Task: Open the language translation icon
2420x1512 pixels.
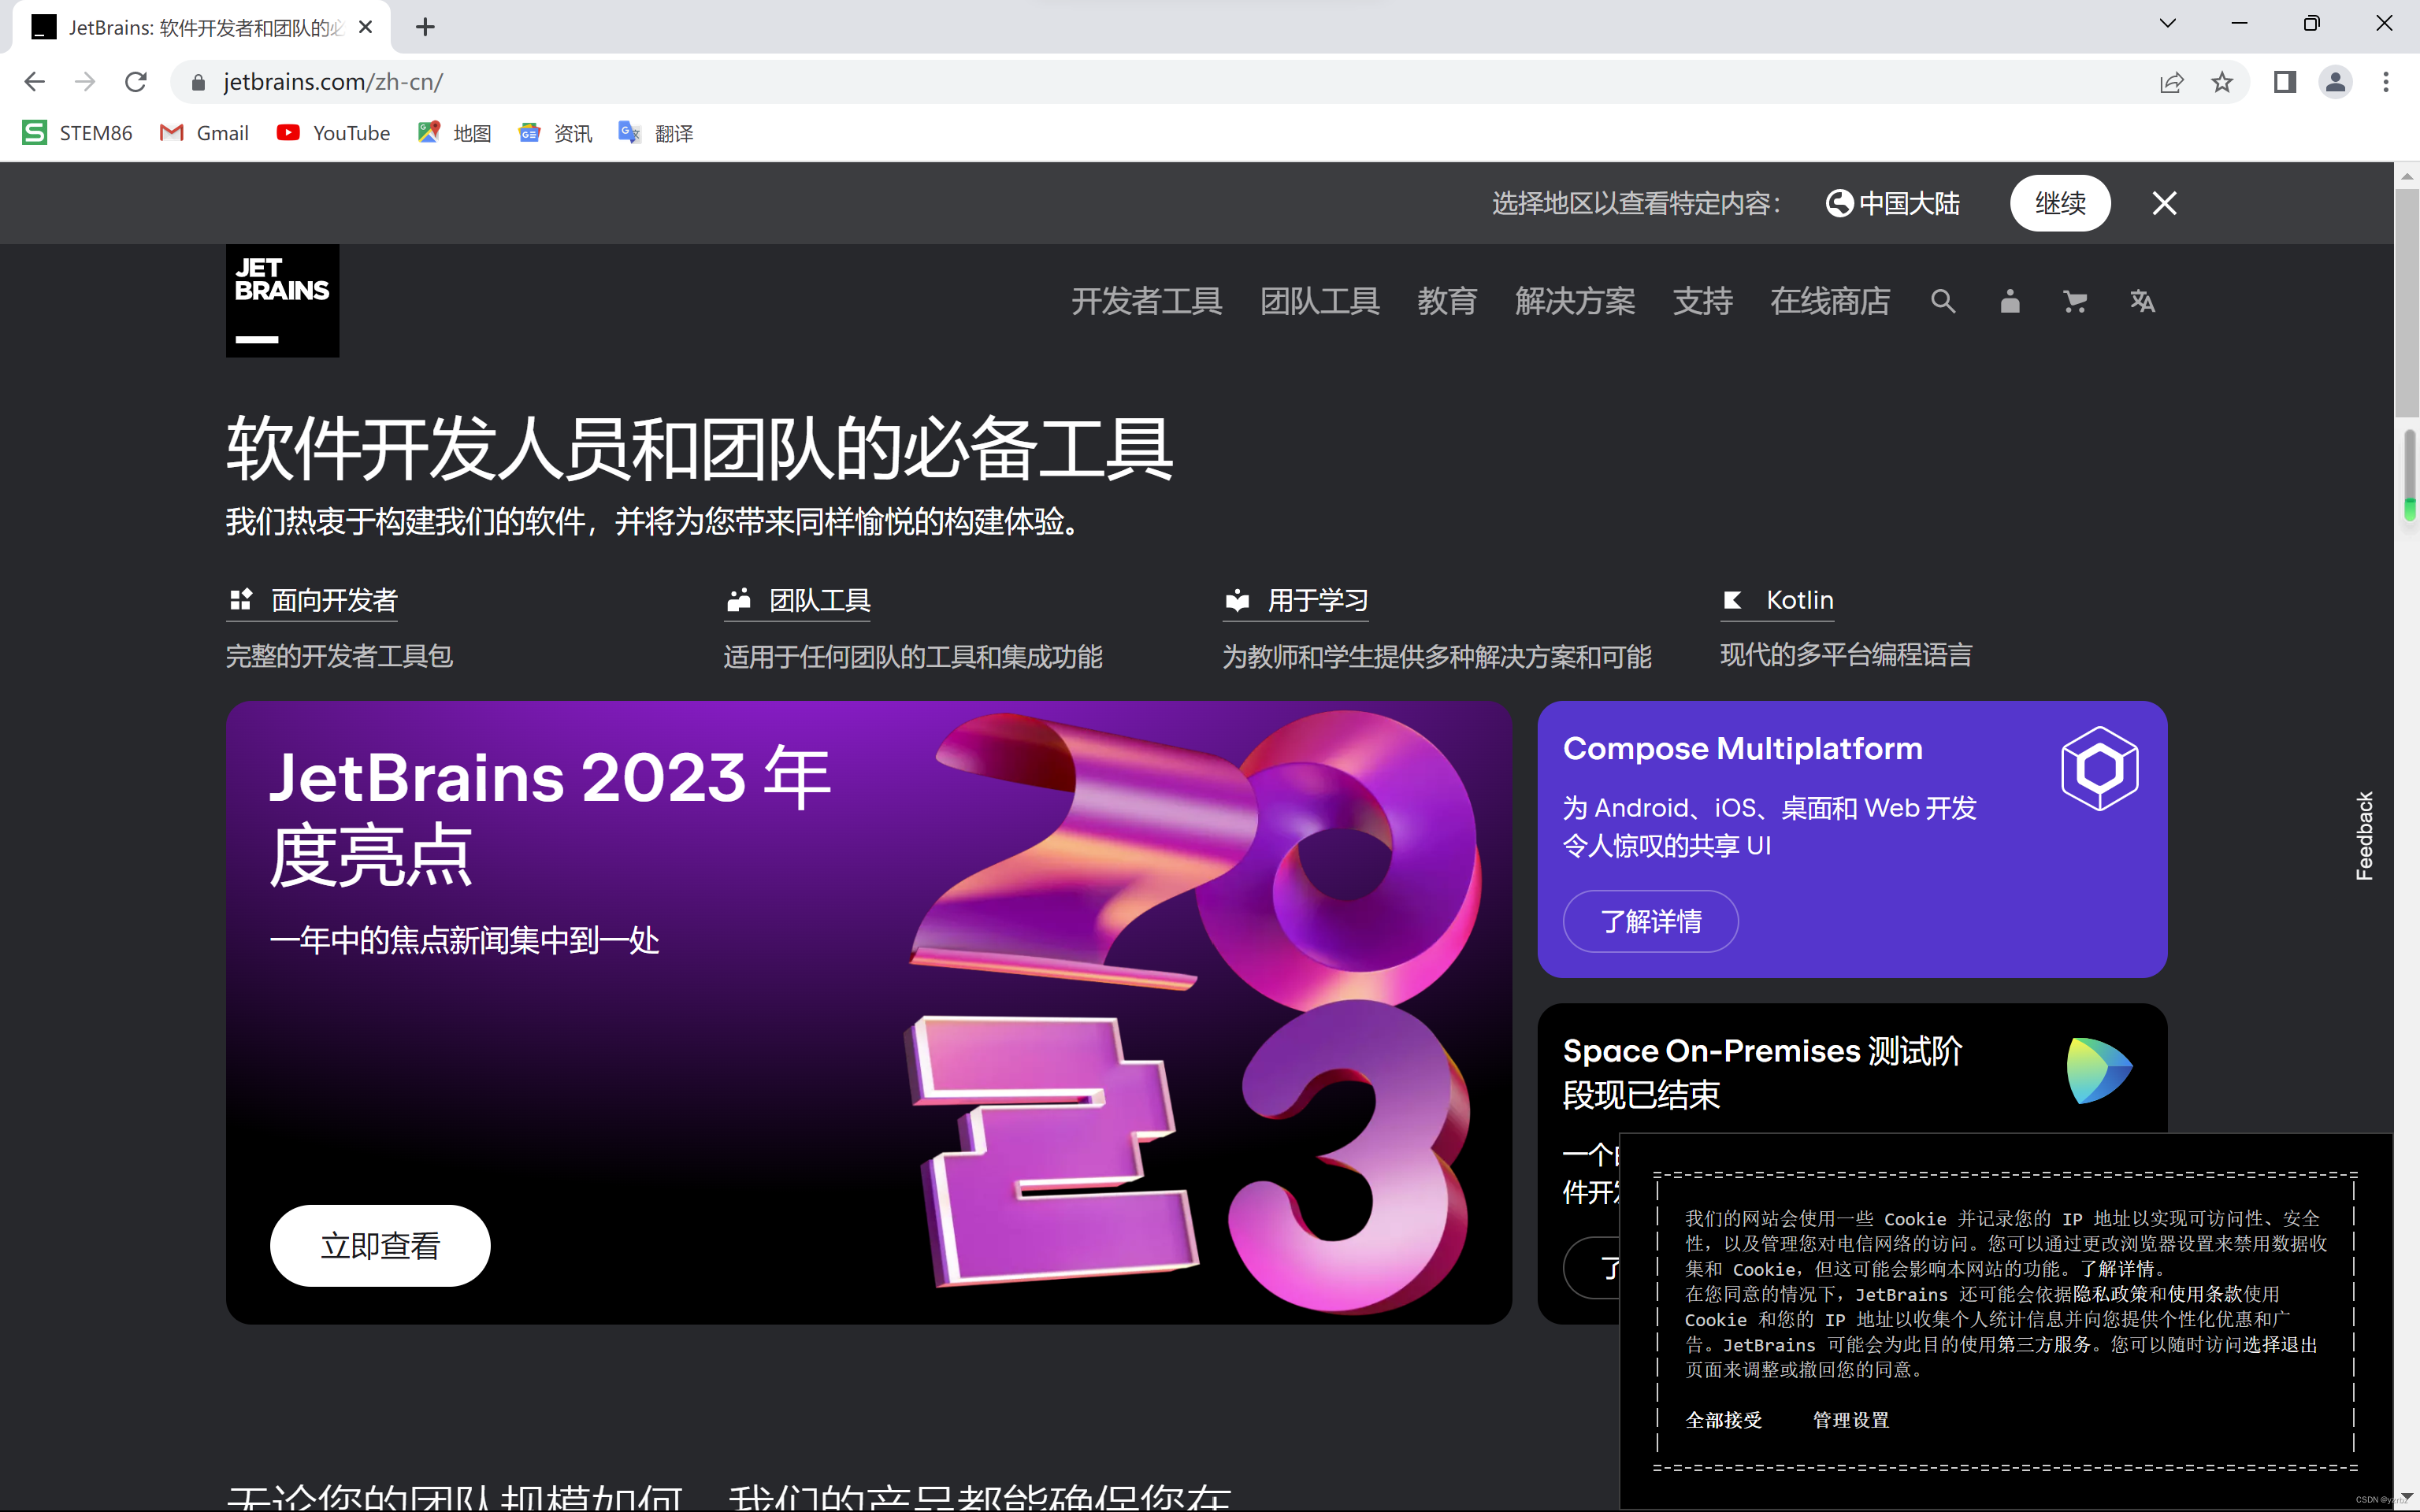Action: pyautogui.click(x=2142, y=301)
